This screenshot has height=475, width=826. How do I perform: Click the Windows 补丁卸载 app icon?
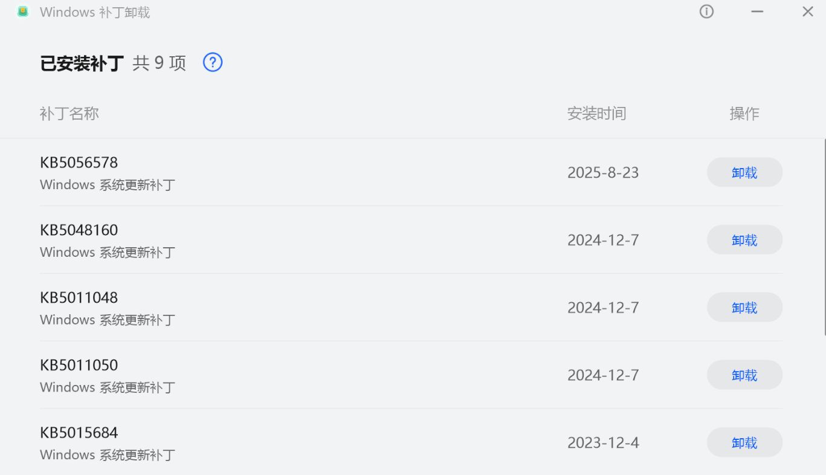23,11
